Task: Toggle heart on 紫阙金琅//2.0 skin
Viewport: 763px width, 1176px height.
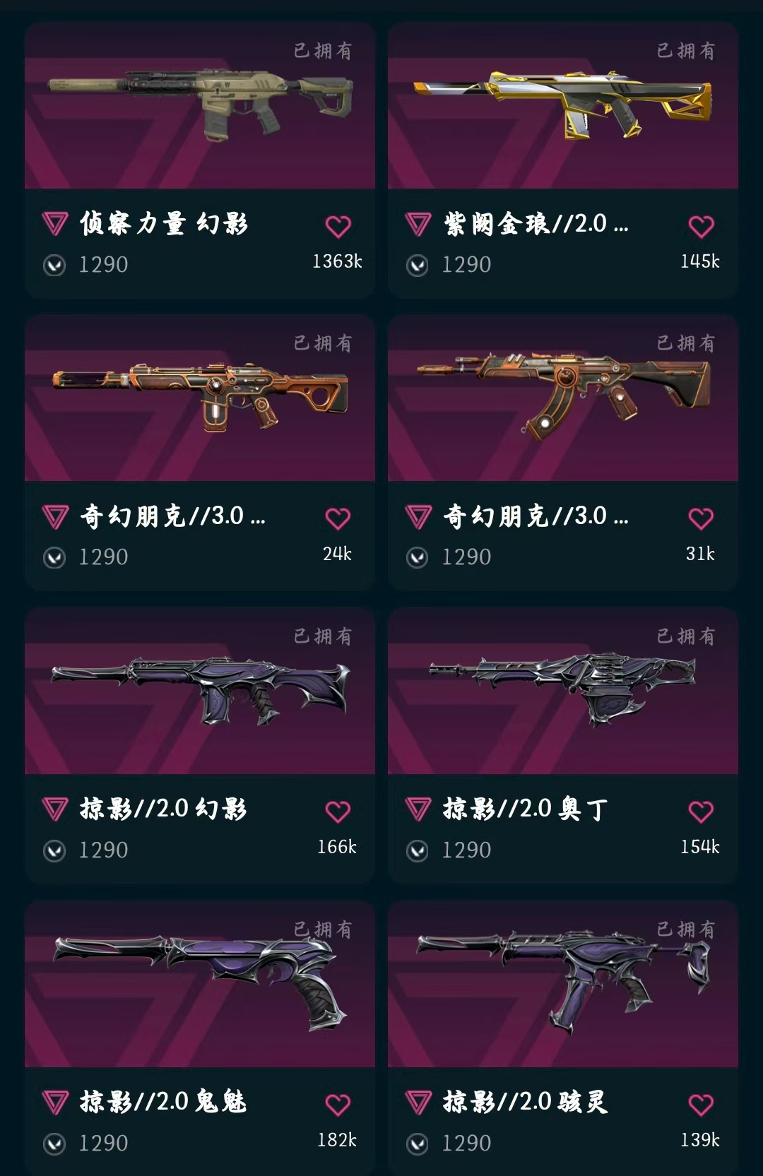Action: [701, 227]
